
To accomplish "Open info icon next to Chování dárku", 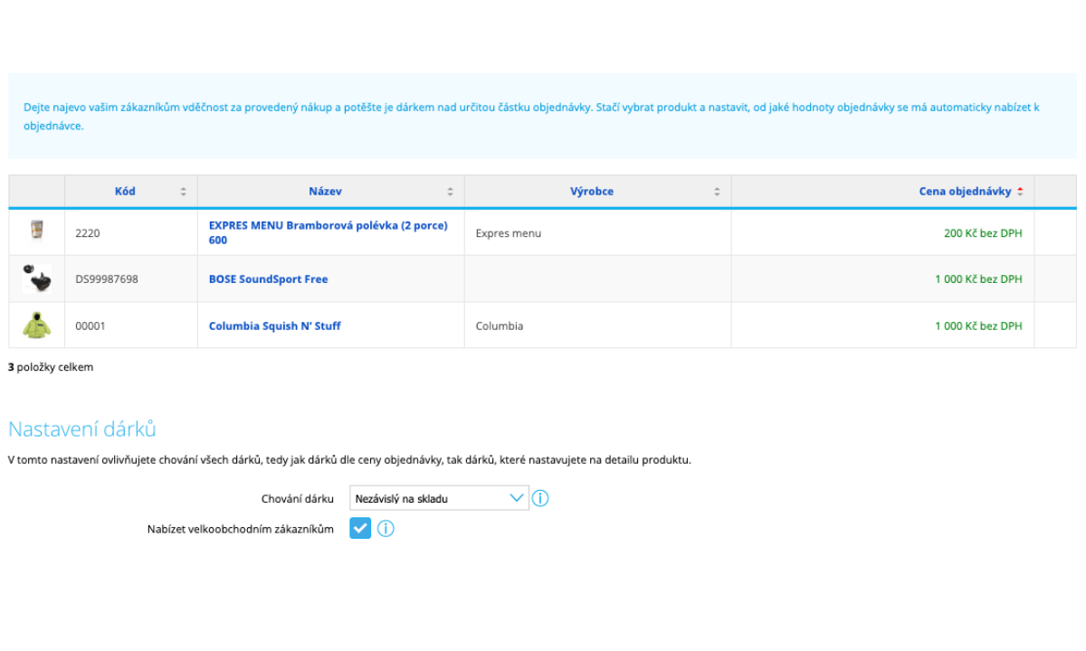I will click(x=540, y=498).
